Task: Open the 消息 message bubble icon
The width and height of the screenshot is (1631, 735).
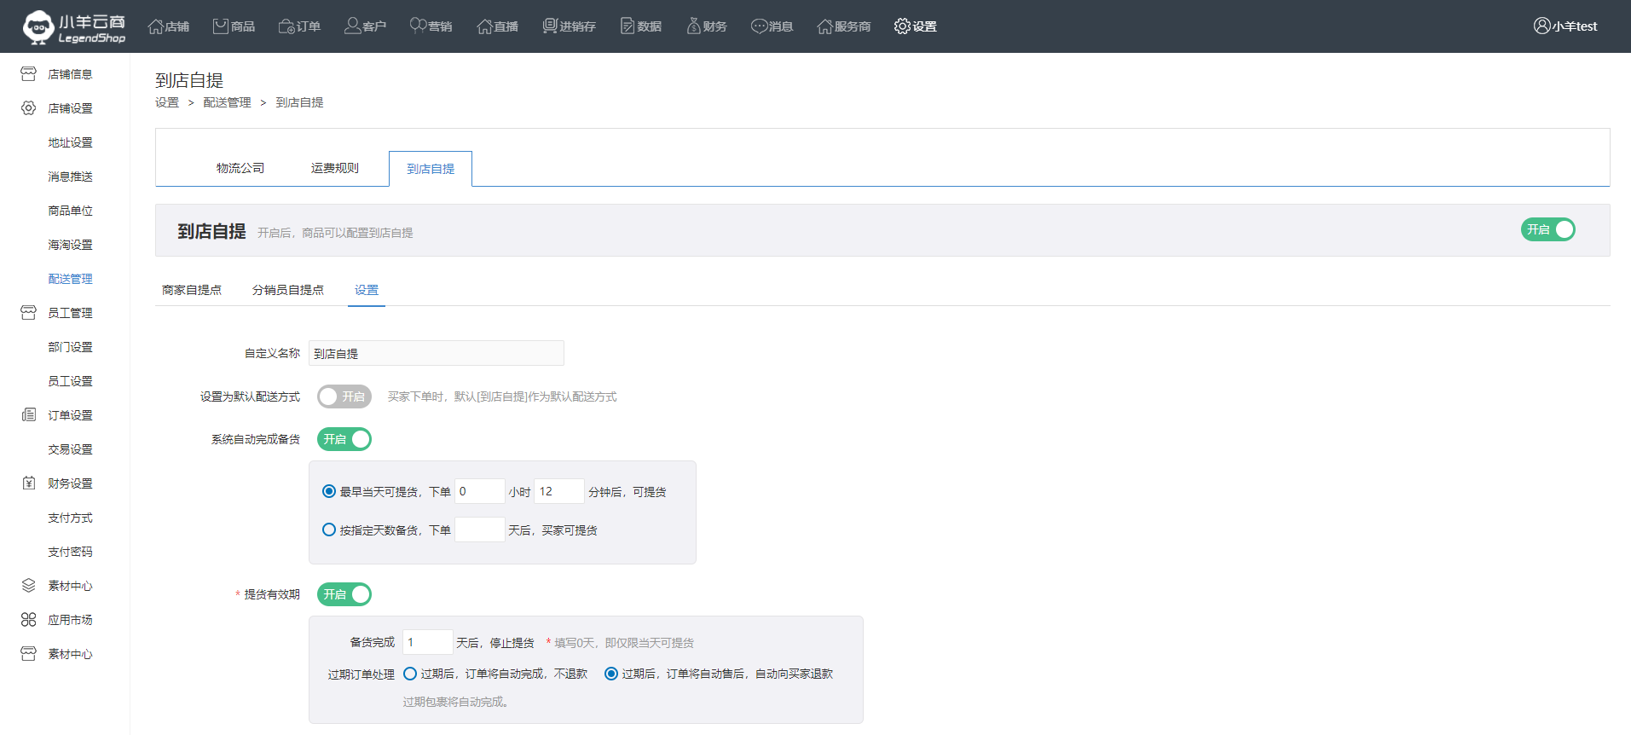Action: (759, 26)
